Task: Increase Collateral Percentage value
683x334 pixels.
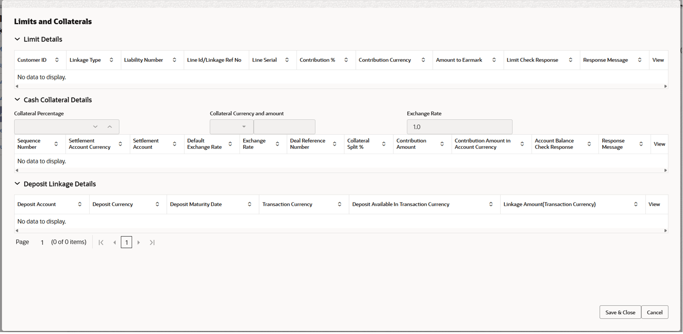Action: (x=110, y=127)
